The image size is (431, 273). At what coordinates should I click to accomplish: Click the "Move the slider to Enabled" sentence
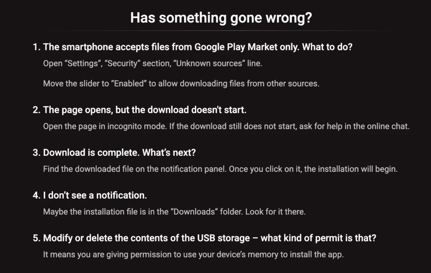tap(181, 83)
